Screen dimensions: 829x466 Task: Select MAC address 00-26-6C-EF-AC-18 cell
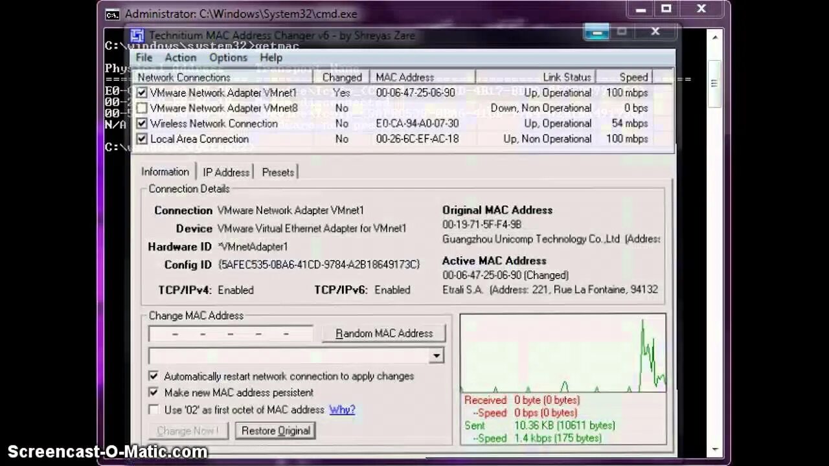coord(417,139)
